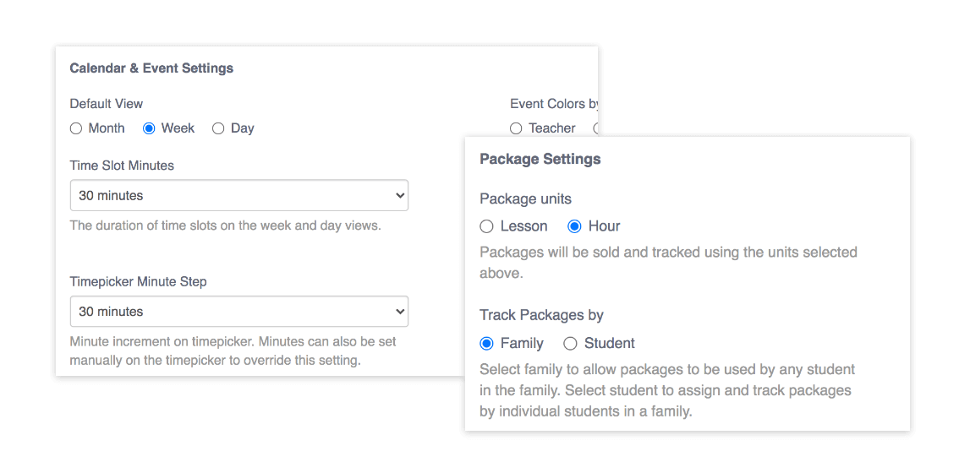959x473 pixels.
Task: Click the Event Colors by label
Action: pyautogui.click(x=554, y=104)
